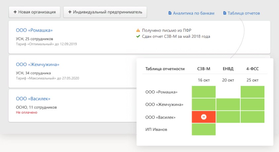Open organization ООО «Жемчужина» from the list
279x152 pixels.
[x=38, y=64]
